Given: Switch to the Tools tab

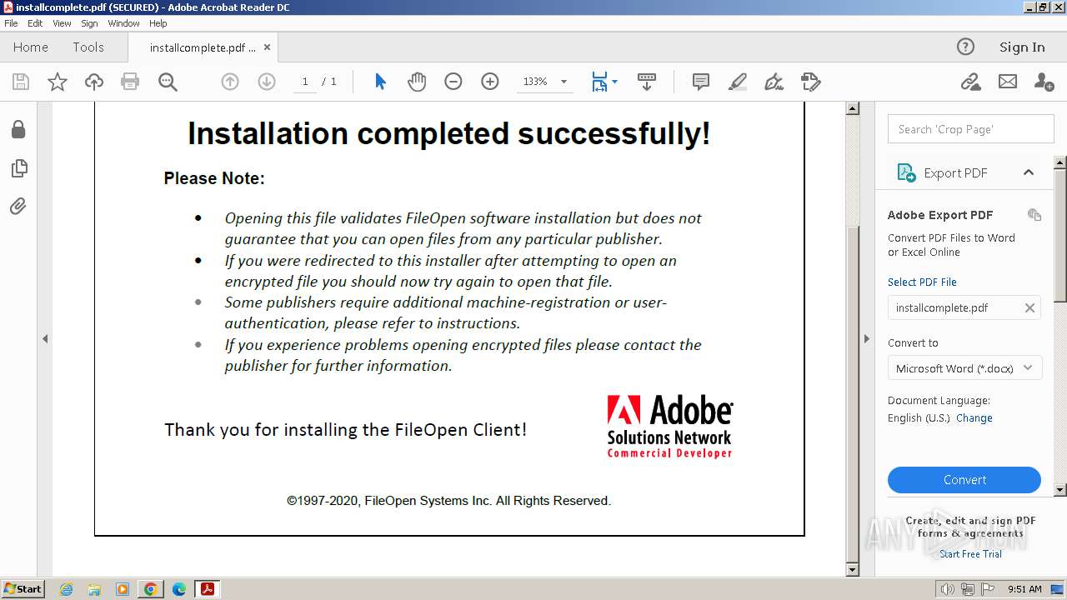Looking at the screenshot, I should [88, 47].
